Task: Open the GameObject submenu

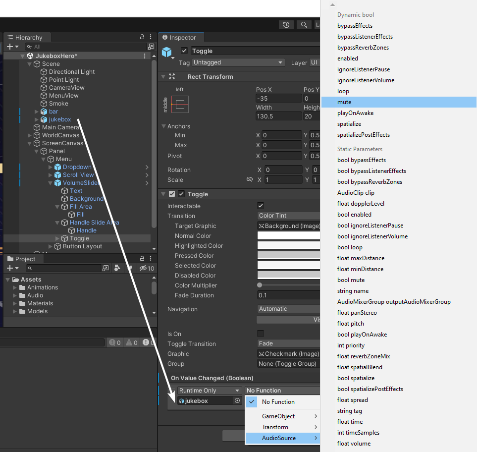Action: 283,416
